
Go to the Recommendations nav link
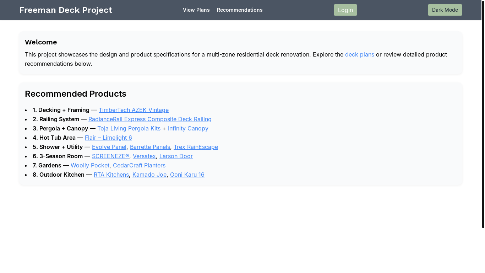pyautogui.click(x=240, y=10)
